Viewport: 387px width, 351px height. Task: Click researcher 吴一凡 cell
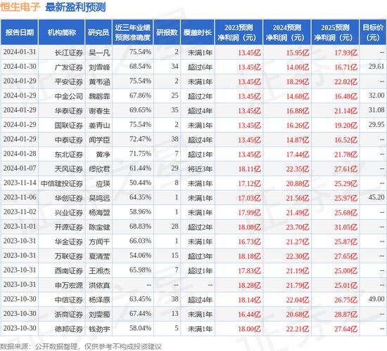point(99,53)
